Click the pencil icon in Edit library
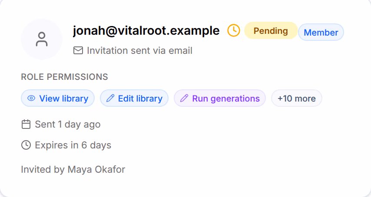 click(x=110, y=98)
